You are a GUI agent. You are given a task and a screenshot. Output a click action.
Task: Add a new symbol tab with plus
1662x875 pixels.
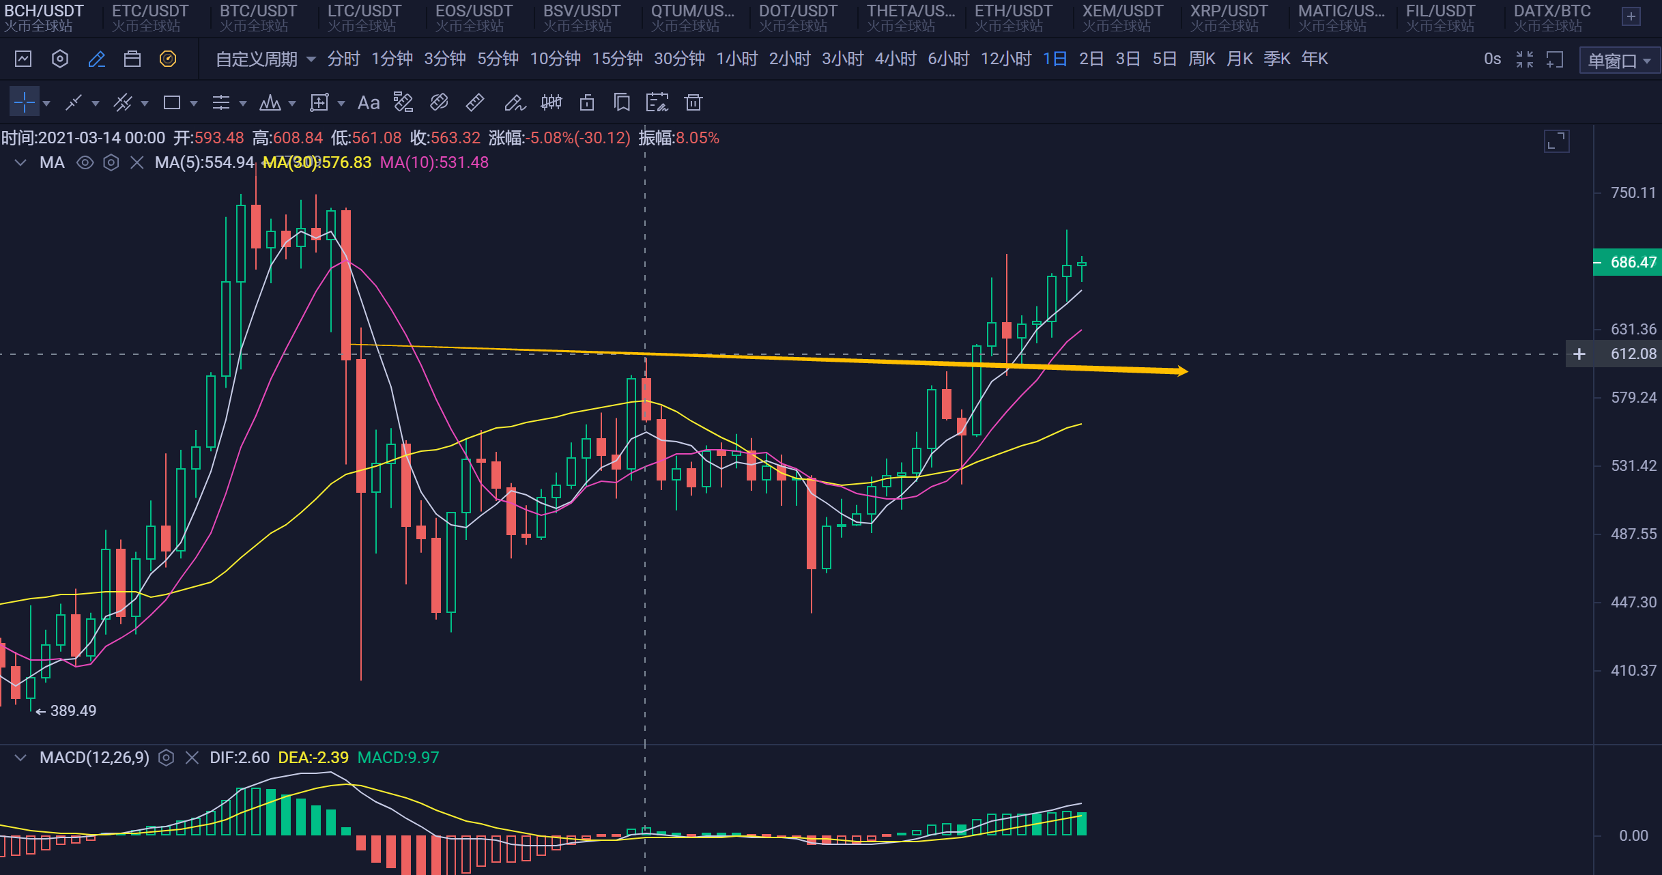1631,17
